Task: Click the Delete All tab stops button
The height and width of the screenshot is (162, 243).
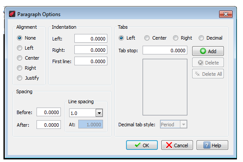Action: pos(208,74)
